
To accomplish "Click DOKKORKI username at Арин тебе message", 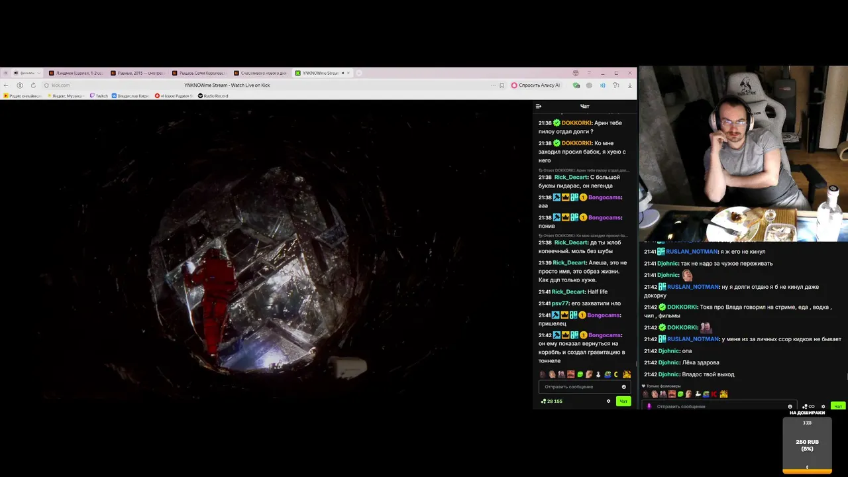I will pyautogui.click(x=576, y=123).
